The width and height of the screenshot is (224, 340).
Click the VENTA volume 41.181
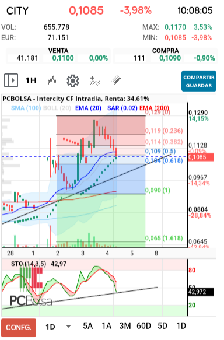(27, 58)
